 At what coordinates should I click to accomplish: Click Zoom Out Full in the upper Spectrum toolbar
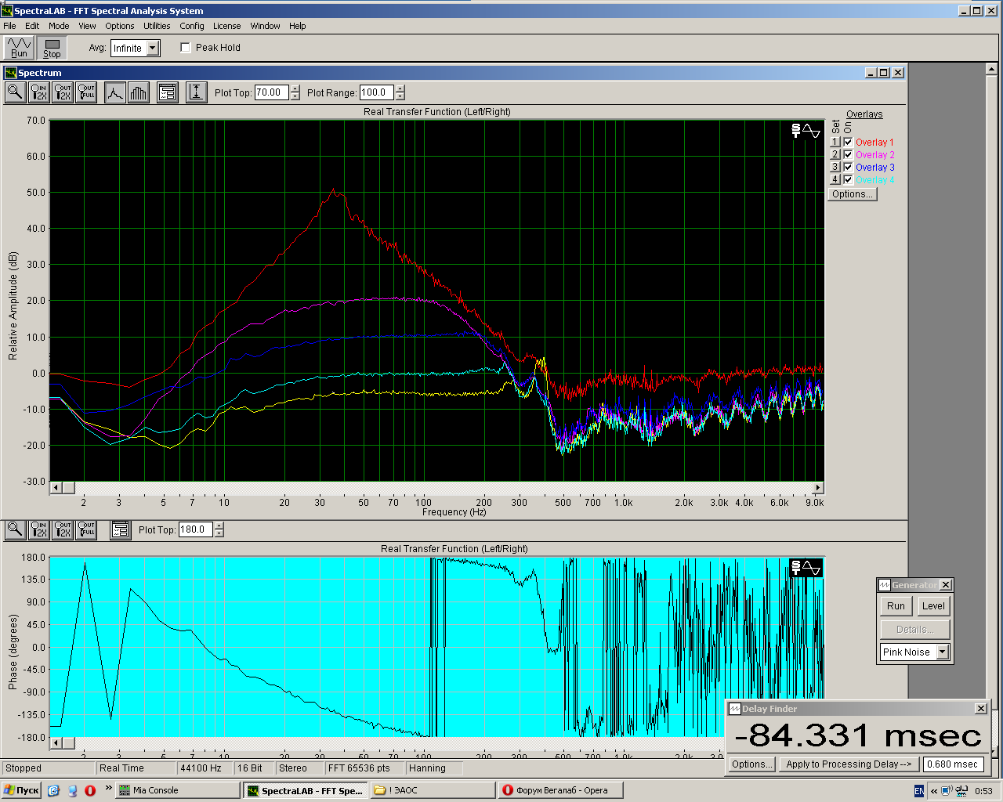point(86,92)
